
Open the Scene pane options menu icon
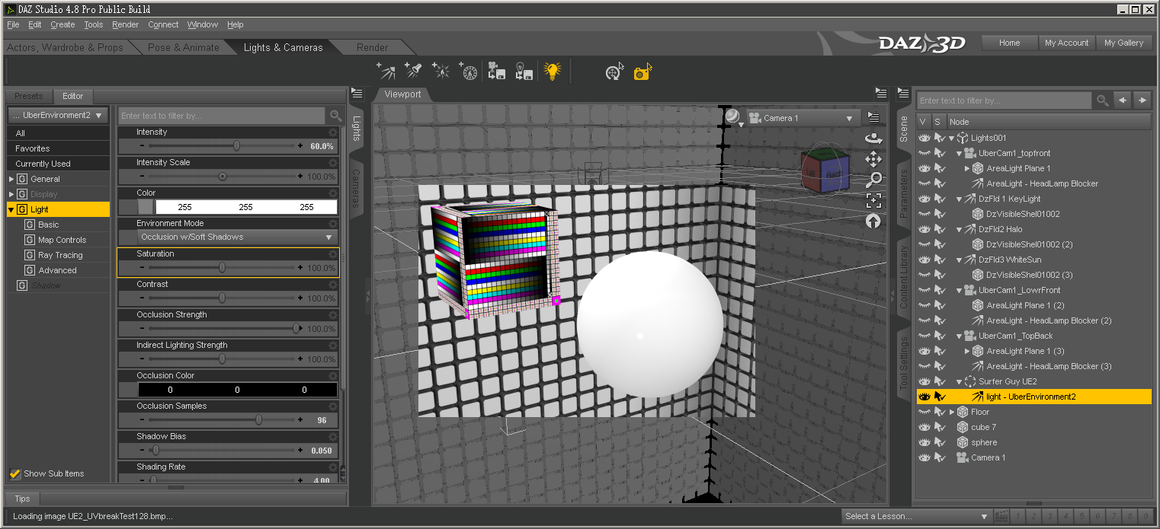coord(903,94)
